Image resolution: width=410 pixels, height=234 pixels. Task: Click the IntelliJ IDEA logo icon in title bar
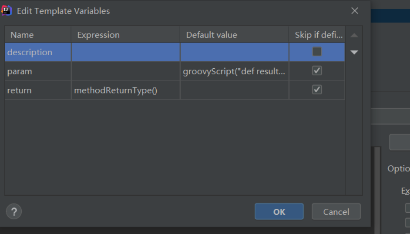6,11
